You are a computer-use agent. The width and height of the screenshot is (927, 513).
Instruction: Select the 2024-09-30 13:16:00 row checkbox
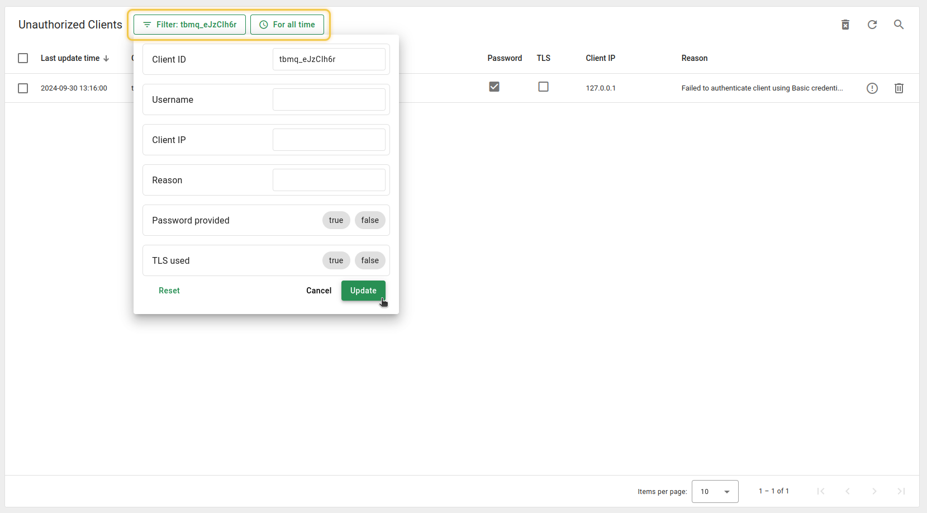pyautogui.click(x=23, y=88)
